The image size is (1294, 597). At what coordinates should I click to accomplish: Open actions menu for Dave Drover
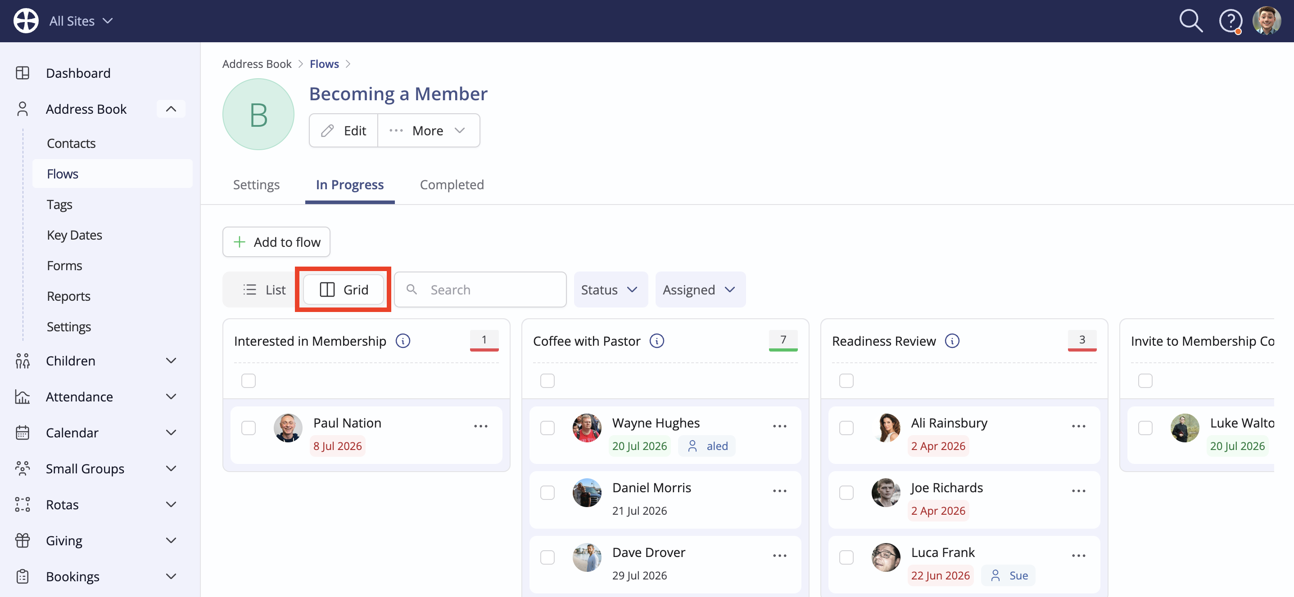[x=780, y=555]
